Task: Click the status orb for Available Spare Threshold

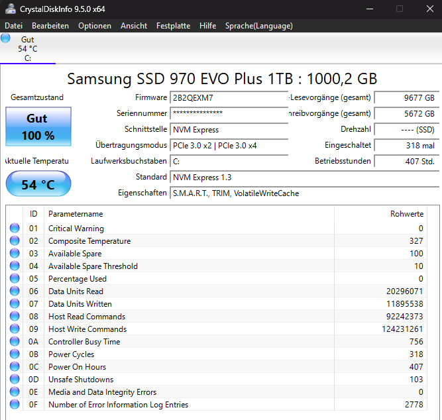Action: [15, 266]
